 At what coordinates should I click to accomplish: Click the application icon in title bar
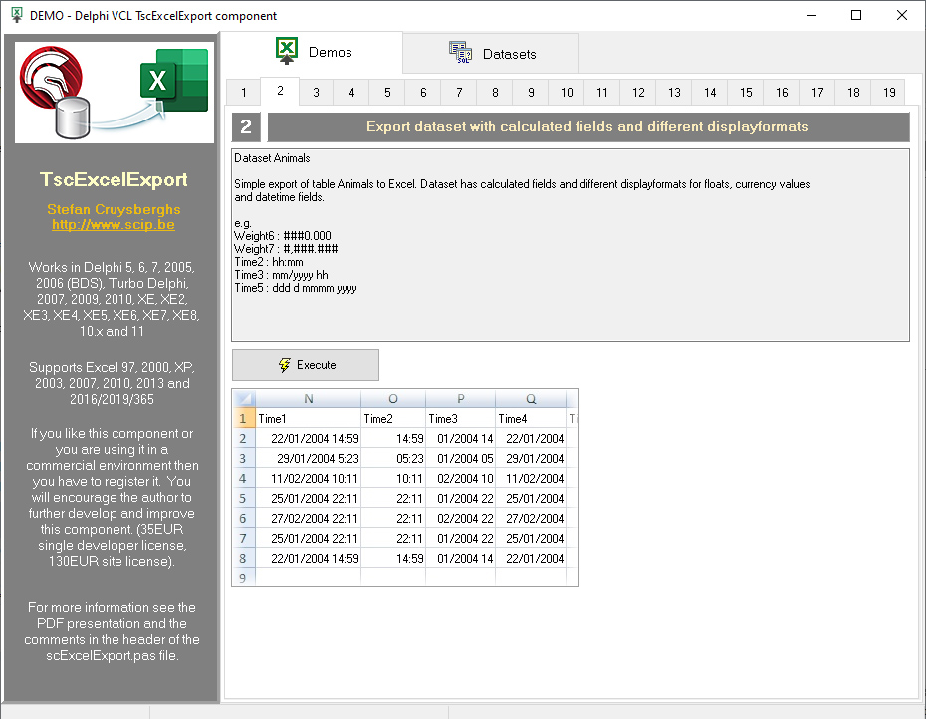tap(17, 15)
